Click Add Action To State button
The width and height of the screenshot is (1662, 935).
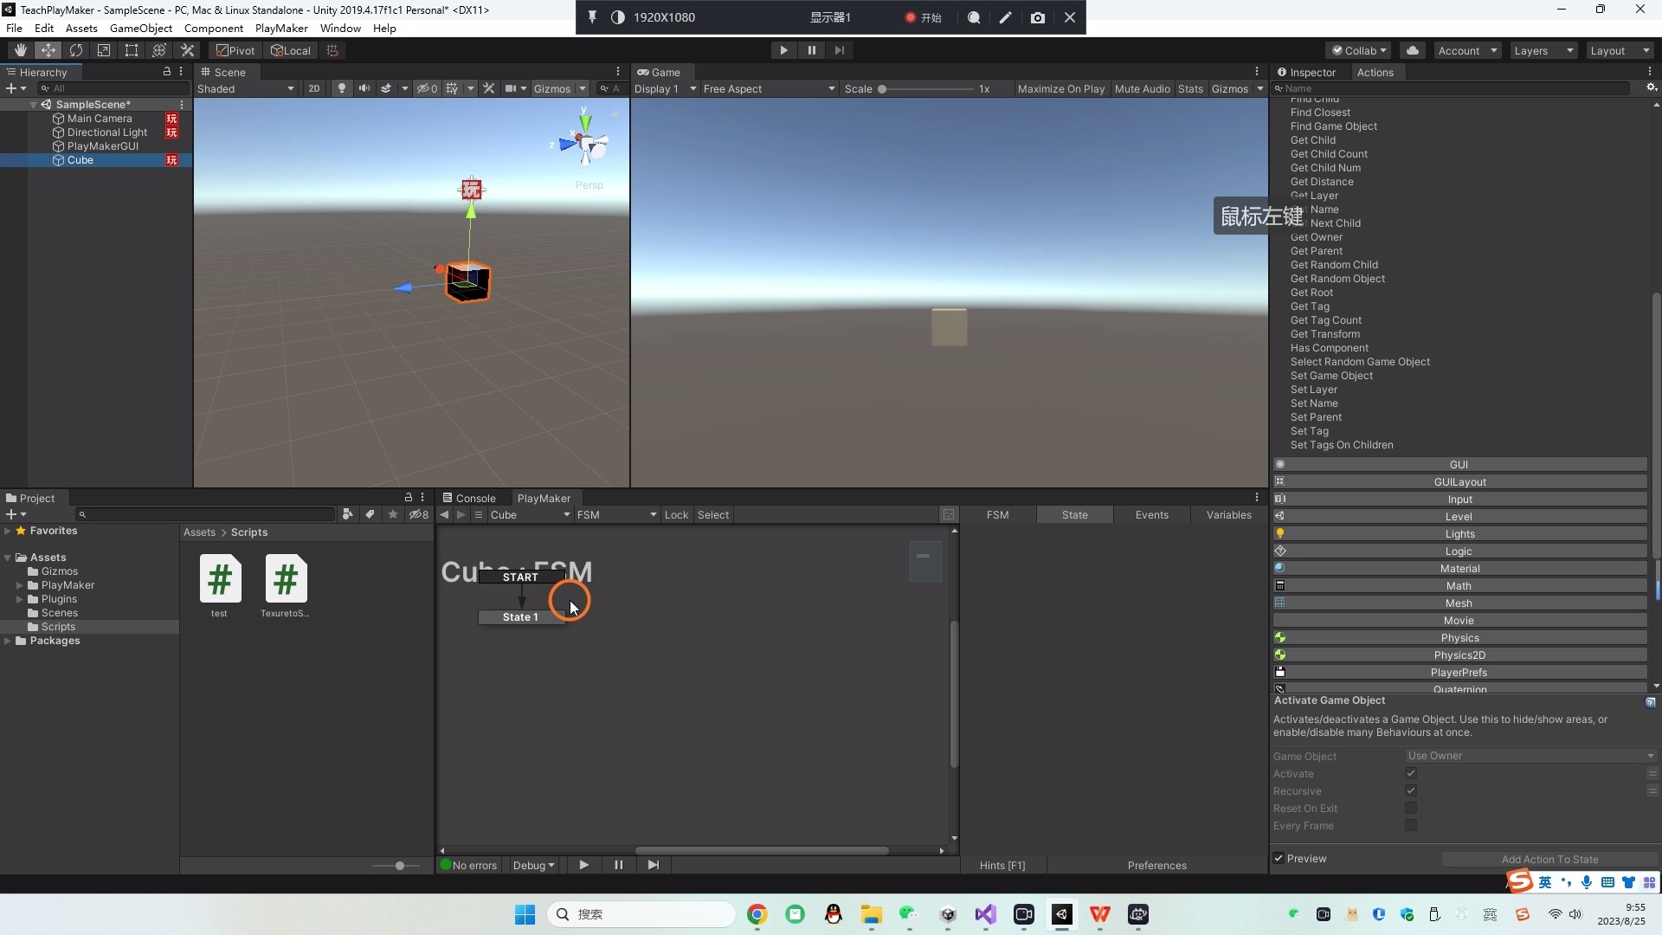coord(1549,859)
